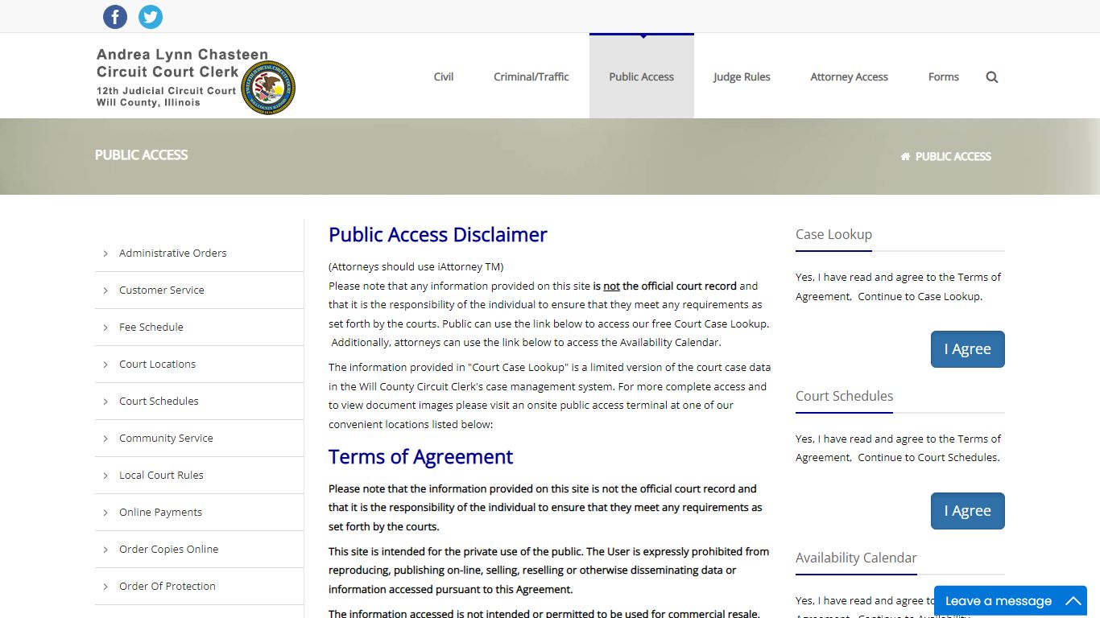Click chevron beside Fee Schedule
The width and height of the screenshot is (1100, 618).
click(x=105, y=328)
